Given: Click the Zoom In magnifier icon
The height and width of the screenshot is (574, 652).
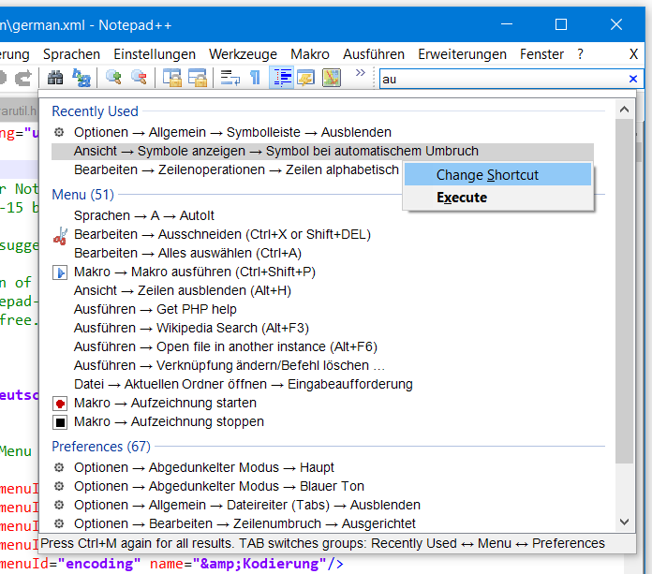Looking at the screenshot, I should point(113,78).
